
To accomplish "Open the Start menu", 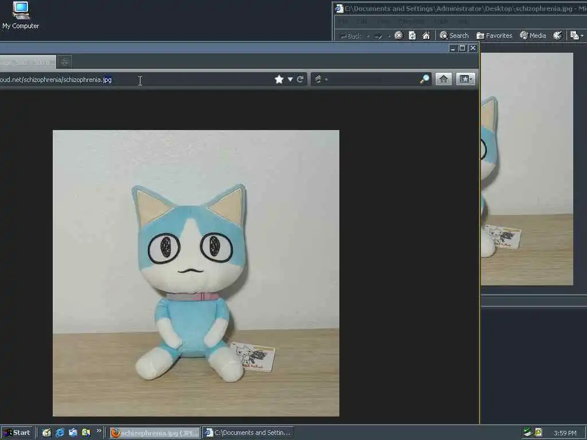I will (x=17, y=433).
